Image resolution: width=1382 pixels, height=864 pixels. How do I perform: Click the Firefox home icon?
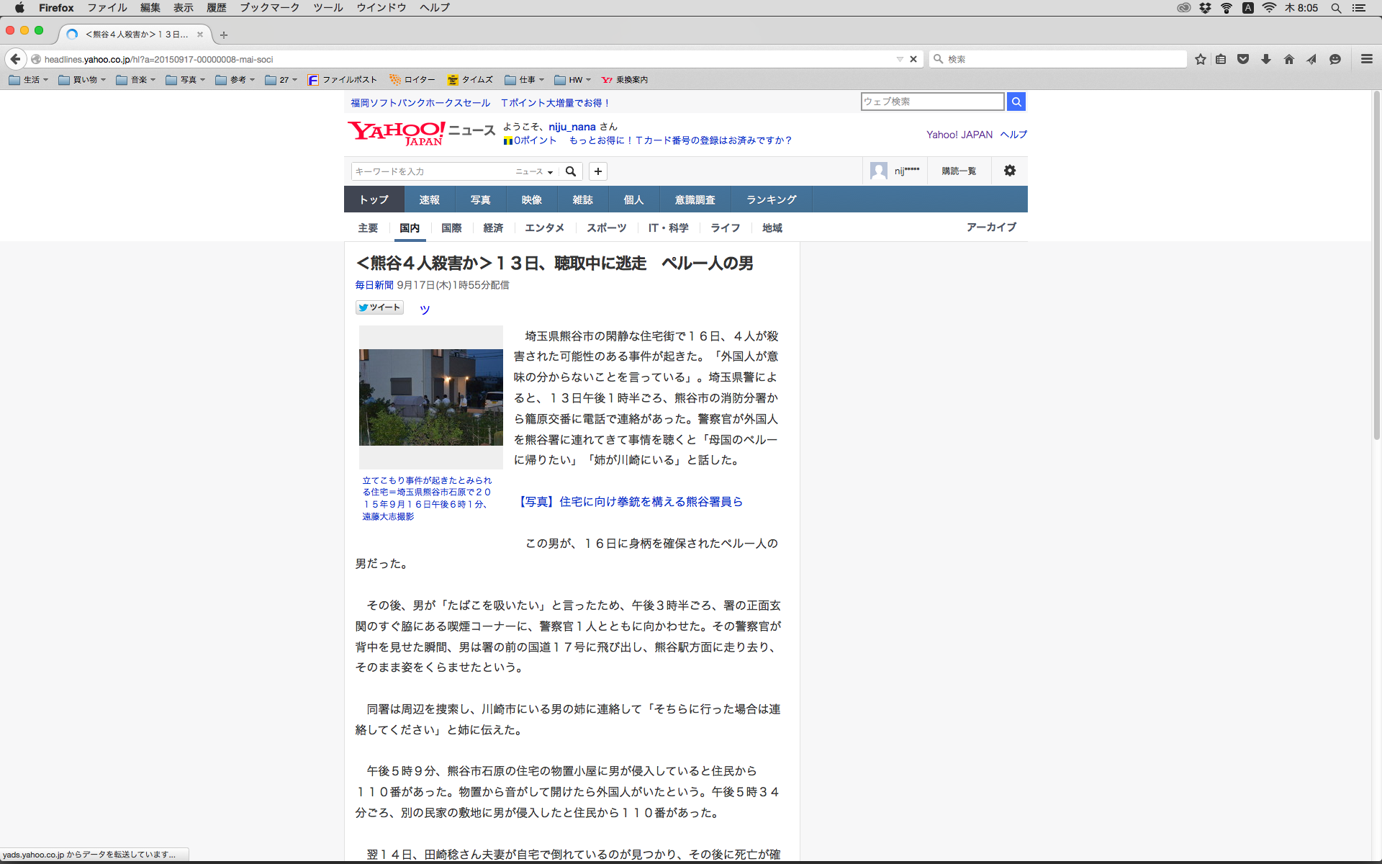point(1289,59)
